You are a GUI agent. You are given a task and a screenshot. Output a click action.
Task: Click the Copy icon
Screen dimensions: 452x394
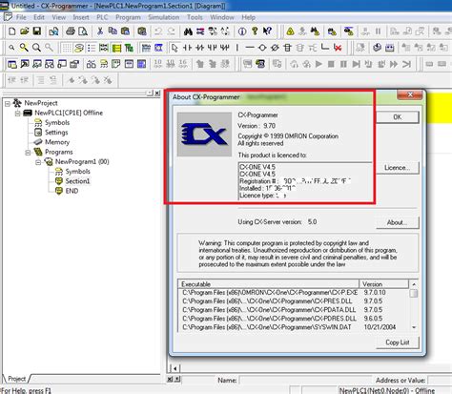point(113,31)
